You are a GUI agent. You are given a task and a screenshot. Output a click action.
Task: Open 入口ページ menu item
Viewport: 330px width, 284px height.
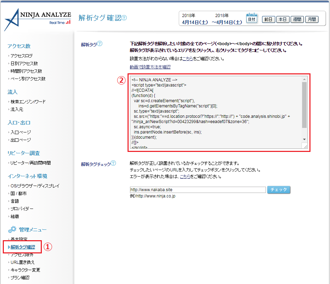click(21, 132)
